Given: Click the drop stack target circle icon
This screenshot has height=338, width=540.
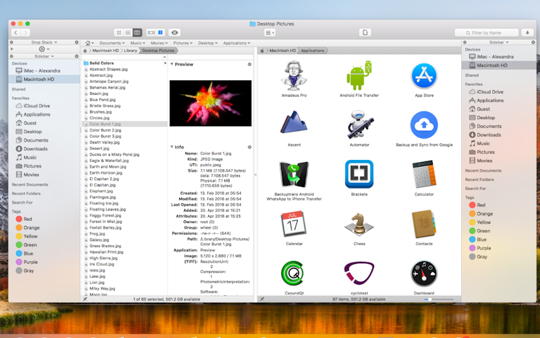Looking at the screenshot, I should coord(42,49).
